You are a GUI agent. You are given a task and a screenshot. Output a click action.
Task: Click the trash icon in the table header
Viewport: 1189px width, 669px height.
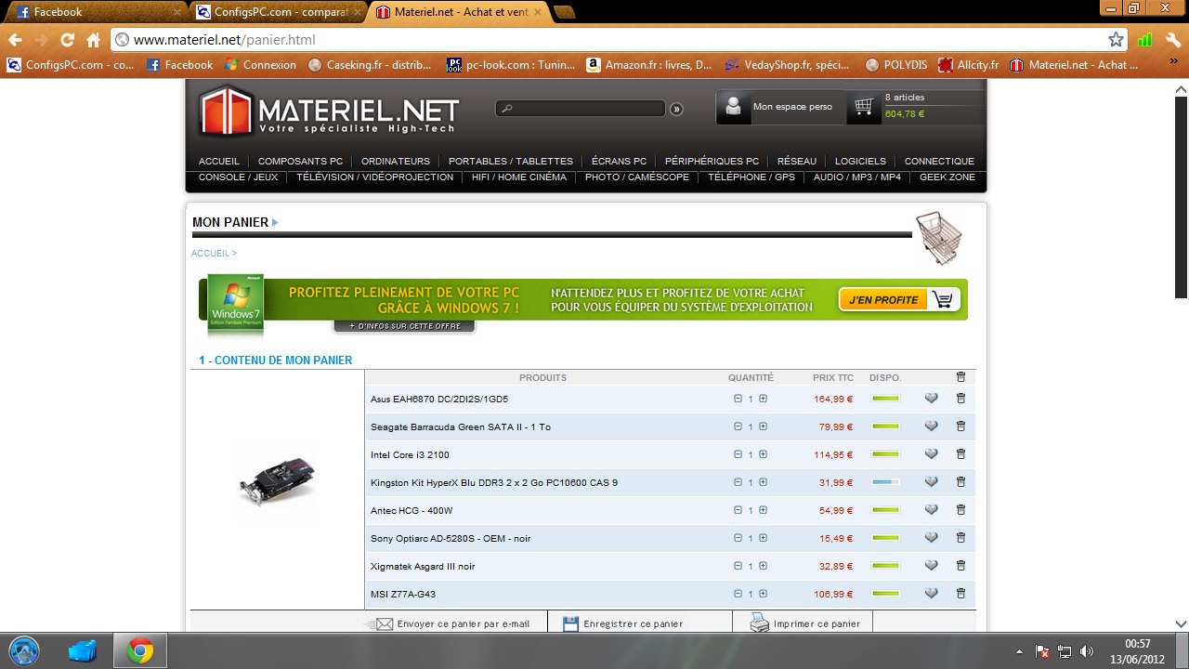(960, 377)
